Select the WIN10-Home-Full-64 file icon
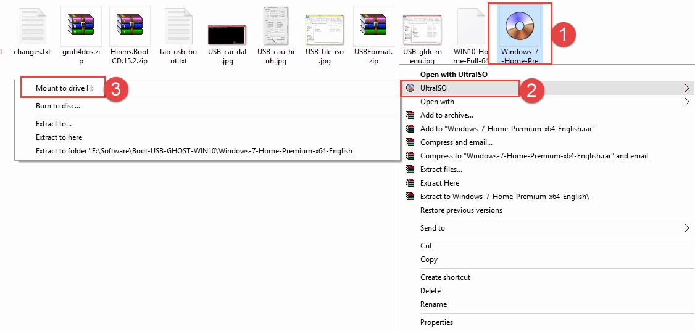695x331 pixels. pos(471,26)
